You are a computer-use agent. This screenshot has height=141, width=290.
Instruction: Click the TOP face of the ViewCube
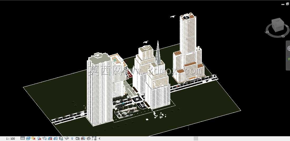click(x=278, y=21)
